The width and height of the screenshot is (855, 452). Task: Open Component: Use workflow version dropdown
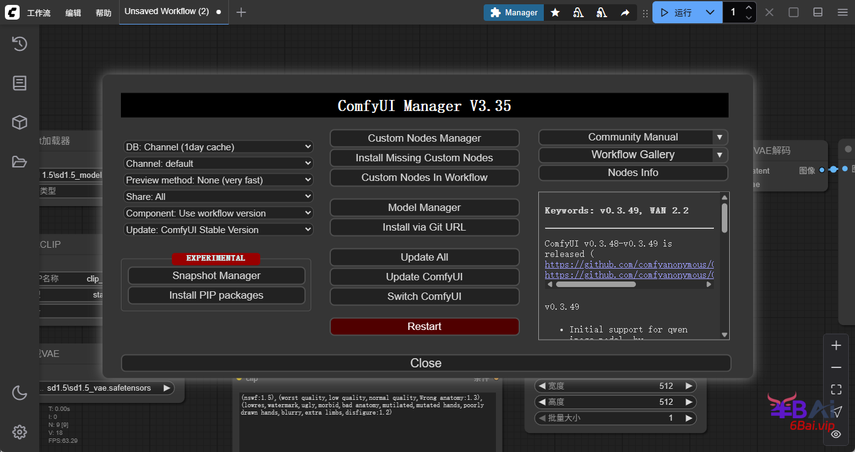pos(219,213)
